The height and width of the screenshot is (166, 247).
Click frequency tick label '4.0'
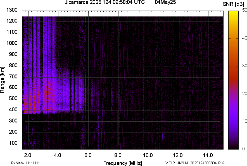[x=58, y=155]
